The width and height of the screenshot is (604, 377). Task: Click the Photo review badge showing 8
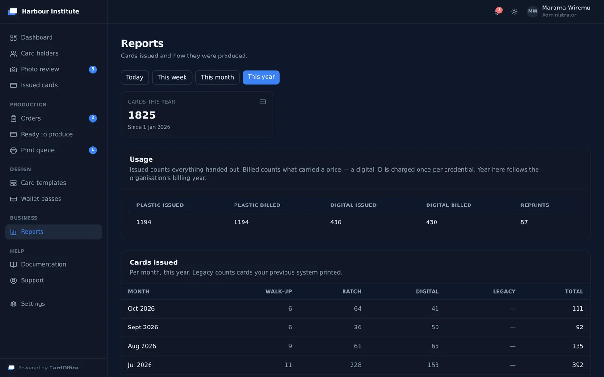click(93, 69)
